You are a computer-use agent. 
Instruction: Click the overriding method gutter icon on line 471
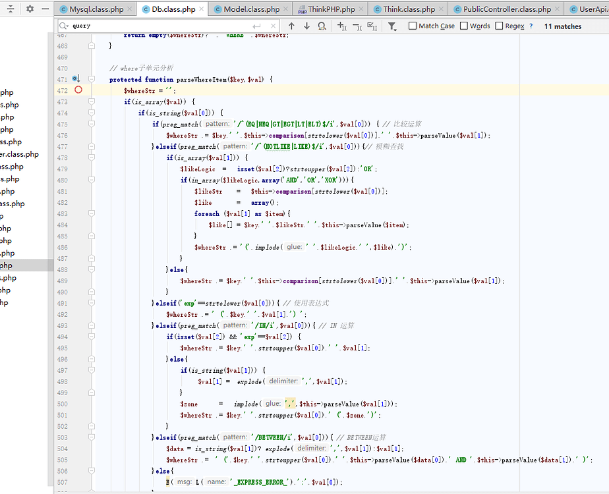[76, 79]
